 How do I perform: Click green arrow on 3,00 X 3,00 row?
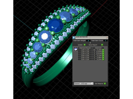103,59
